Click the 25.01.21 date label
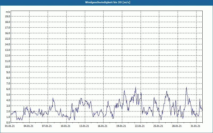 [158, 126]
